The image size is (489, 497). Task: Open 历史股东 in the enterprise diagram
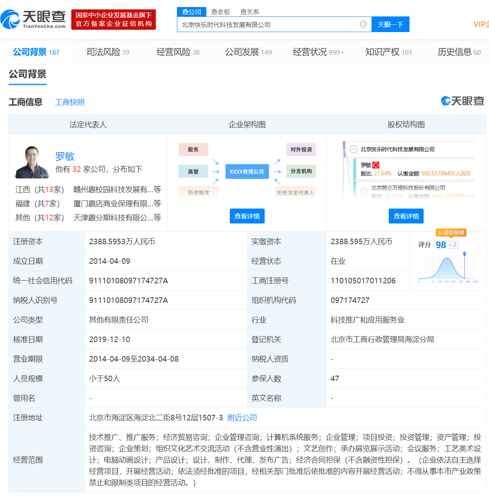[x=198, y=192]
